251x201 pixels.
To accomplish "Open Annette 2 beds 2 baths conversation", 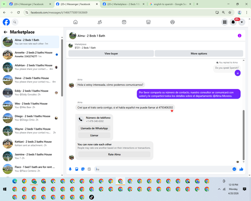I will [30, 54].
